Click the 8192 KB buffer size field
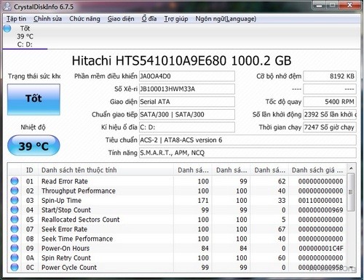364x280 pixels. [330, 76]
